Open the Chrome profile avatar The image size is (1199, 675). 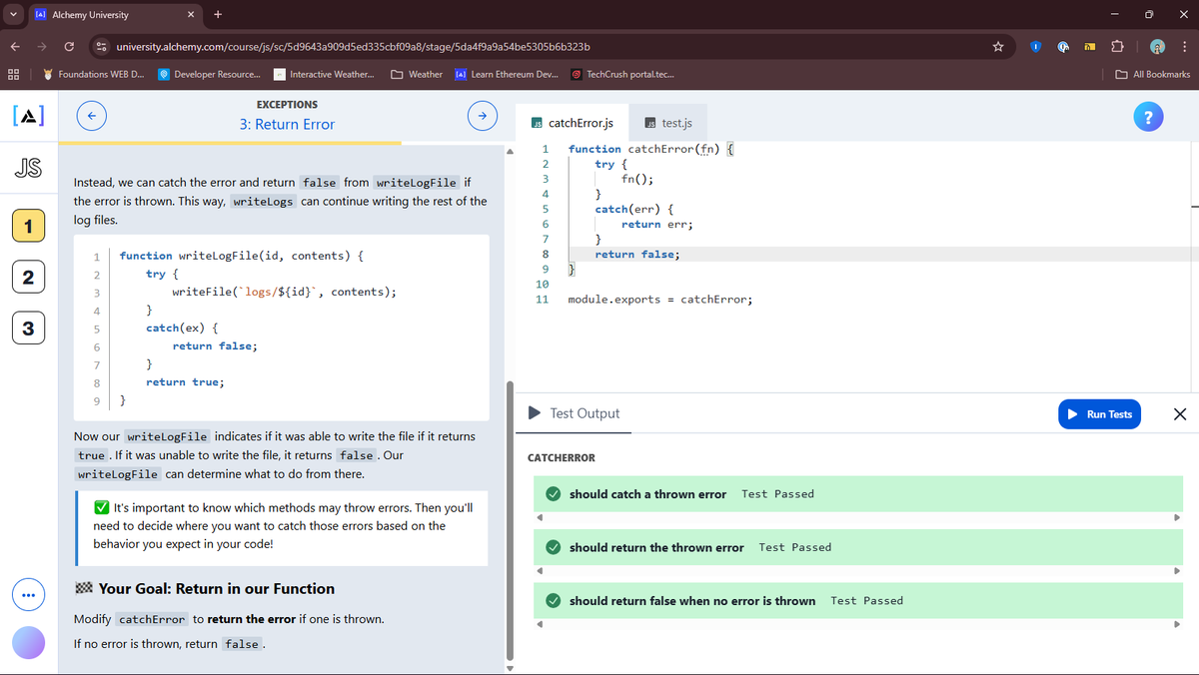(x=1157, y=46)
